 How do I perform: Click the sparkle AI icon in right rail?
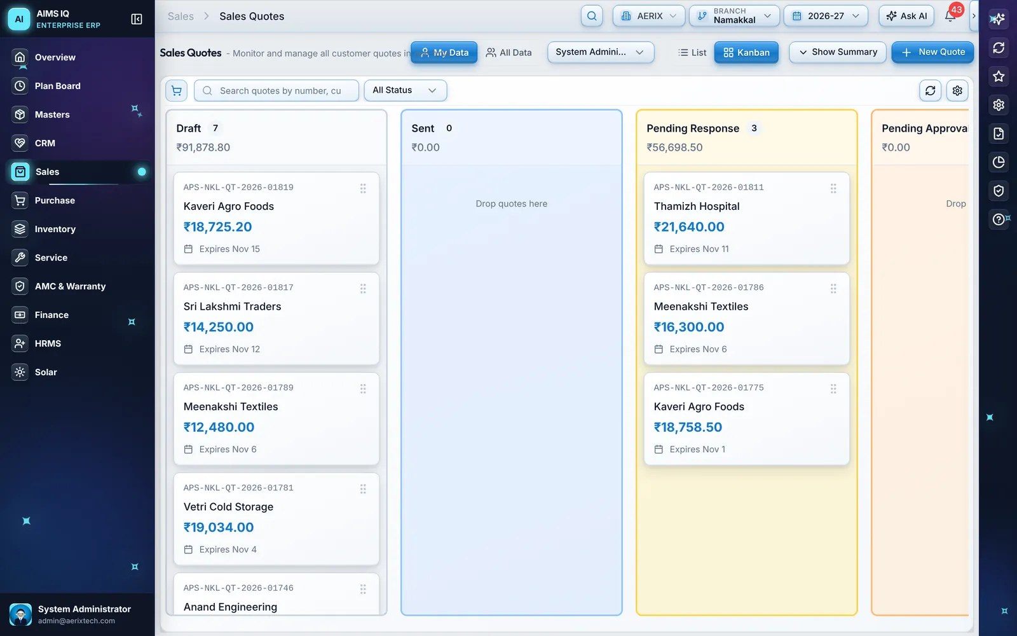pyautogui.click(x=999, y=19)
